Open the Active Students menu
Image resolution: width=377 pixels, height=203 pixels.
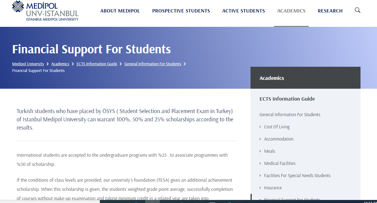tap(243, 11)
